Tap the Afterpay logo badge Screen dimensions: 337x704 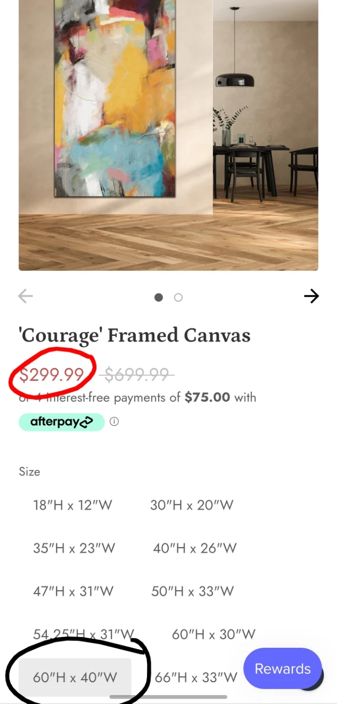pos(62,422)
